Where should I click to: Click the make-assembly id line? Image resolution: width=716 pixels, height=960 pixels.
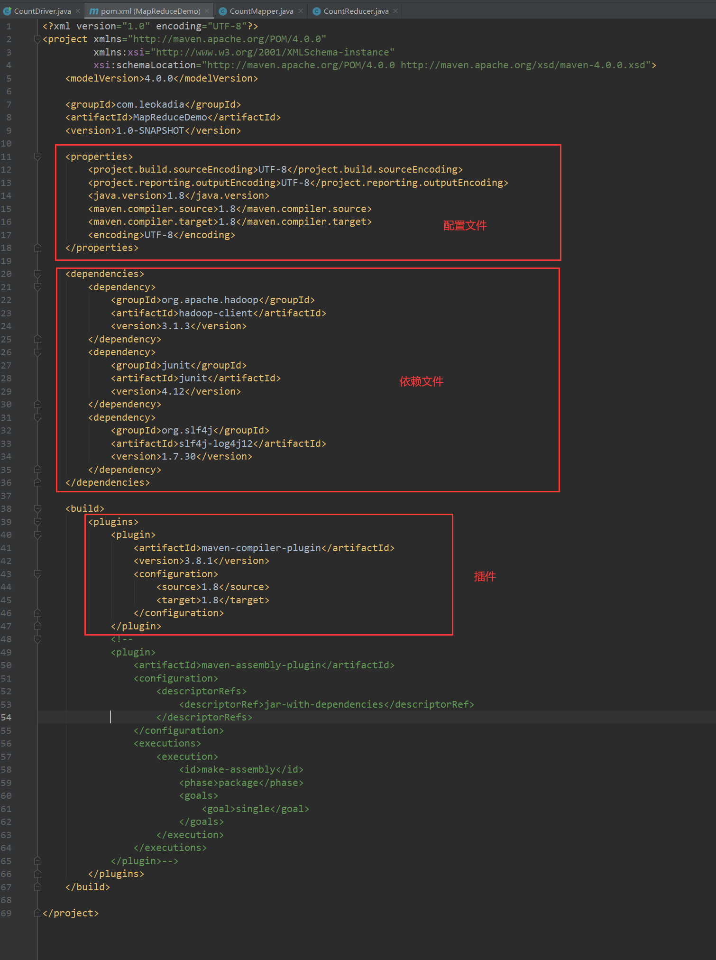241,769
